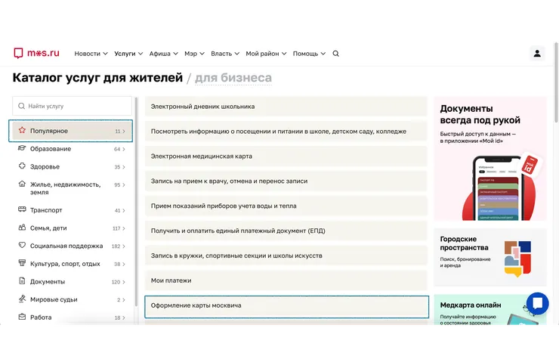
Task: Open the site search magnifier in the header
Action: (336, 54)
